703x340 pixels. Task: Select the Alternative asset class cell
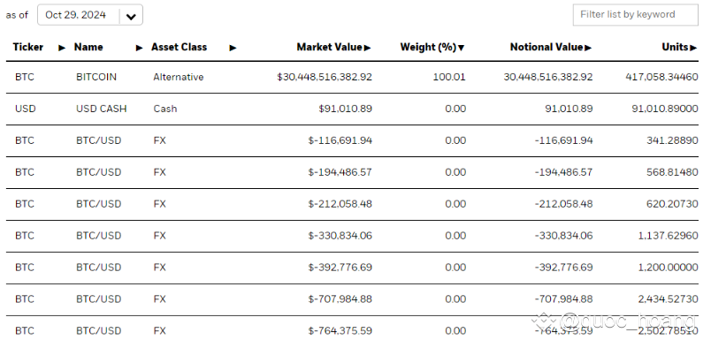[179, 77]
